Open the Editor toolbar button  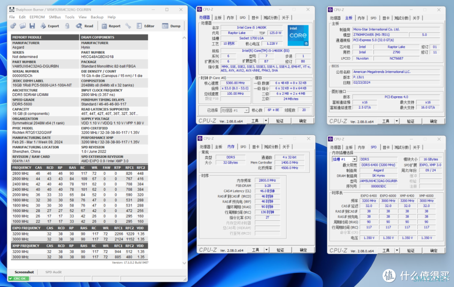pos(145,26)
